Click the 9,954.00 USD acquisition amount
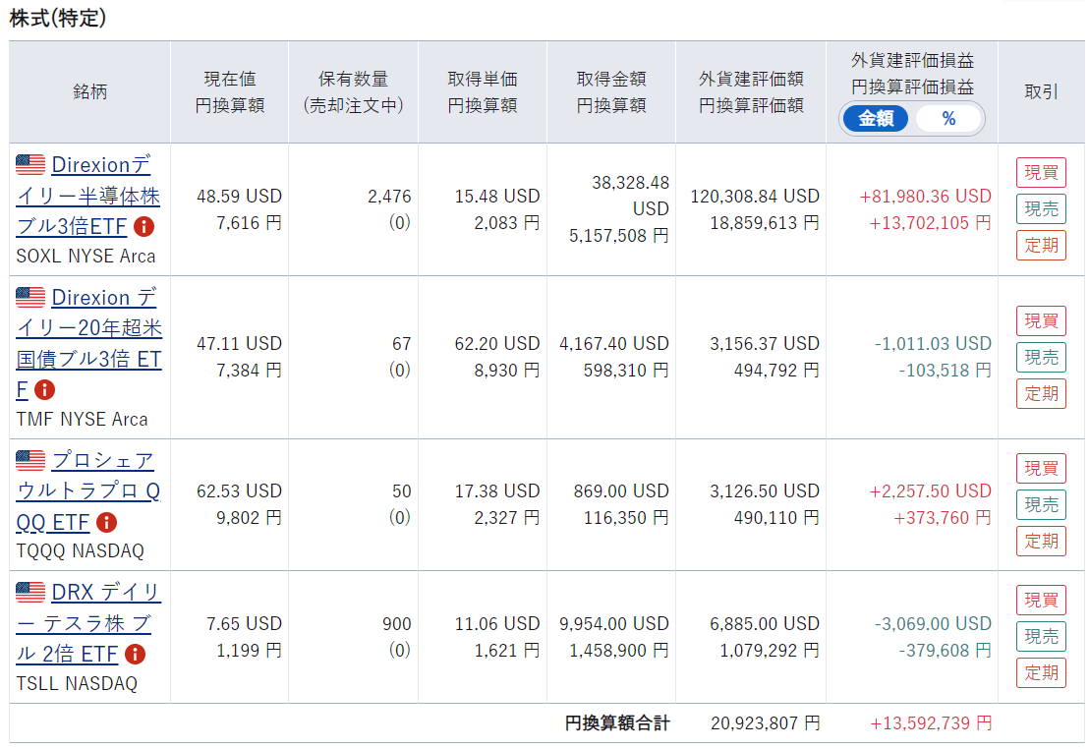This screenshot has width=1089, height=749. click(614, 623)
